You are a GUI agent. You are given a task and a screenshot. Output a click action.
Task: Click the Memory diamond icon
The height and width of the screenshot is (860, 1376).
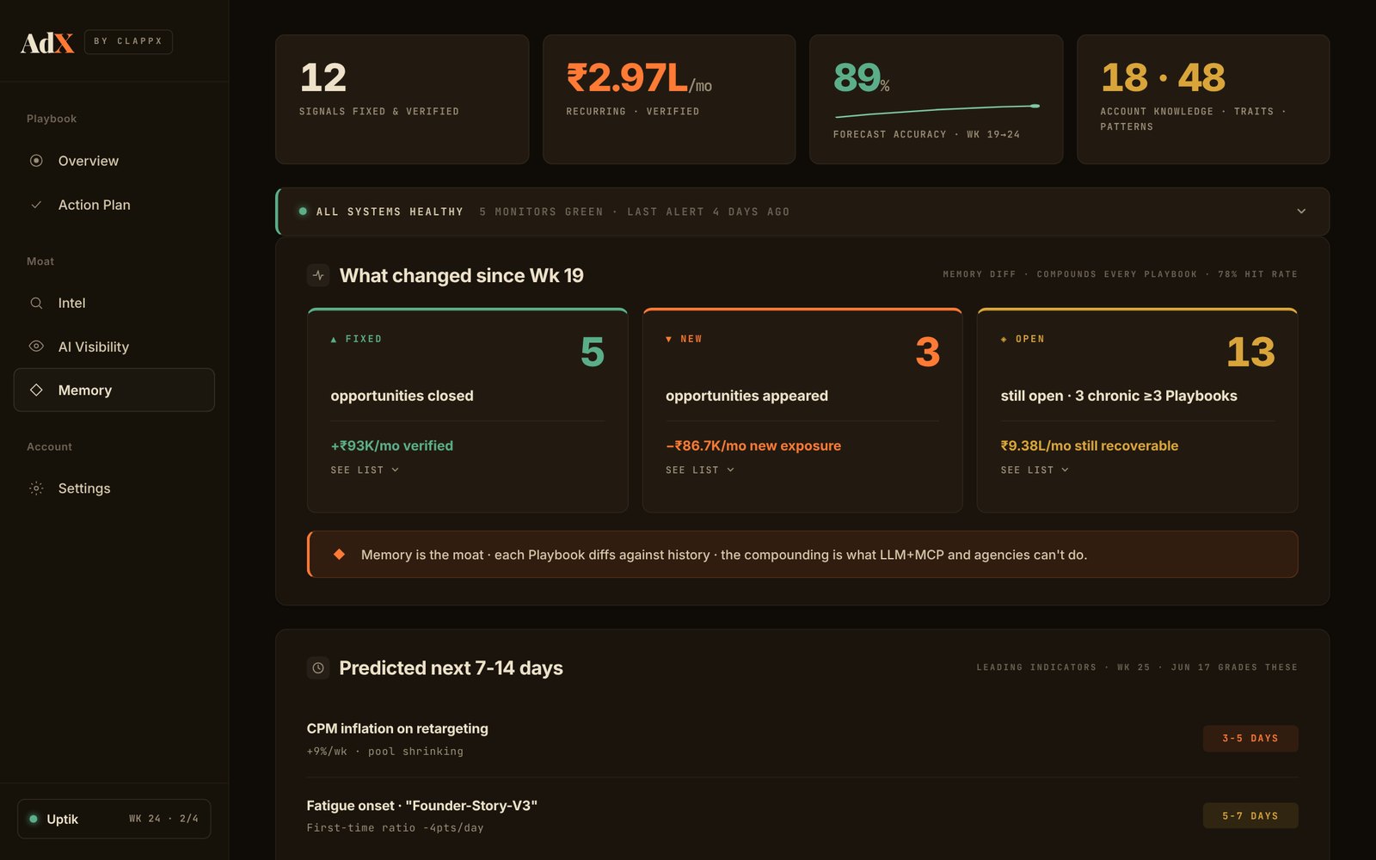pyautogui.click(x=36, y=390)
